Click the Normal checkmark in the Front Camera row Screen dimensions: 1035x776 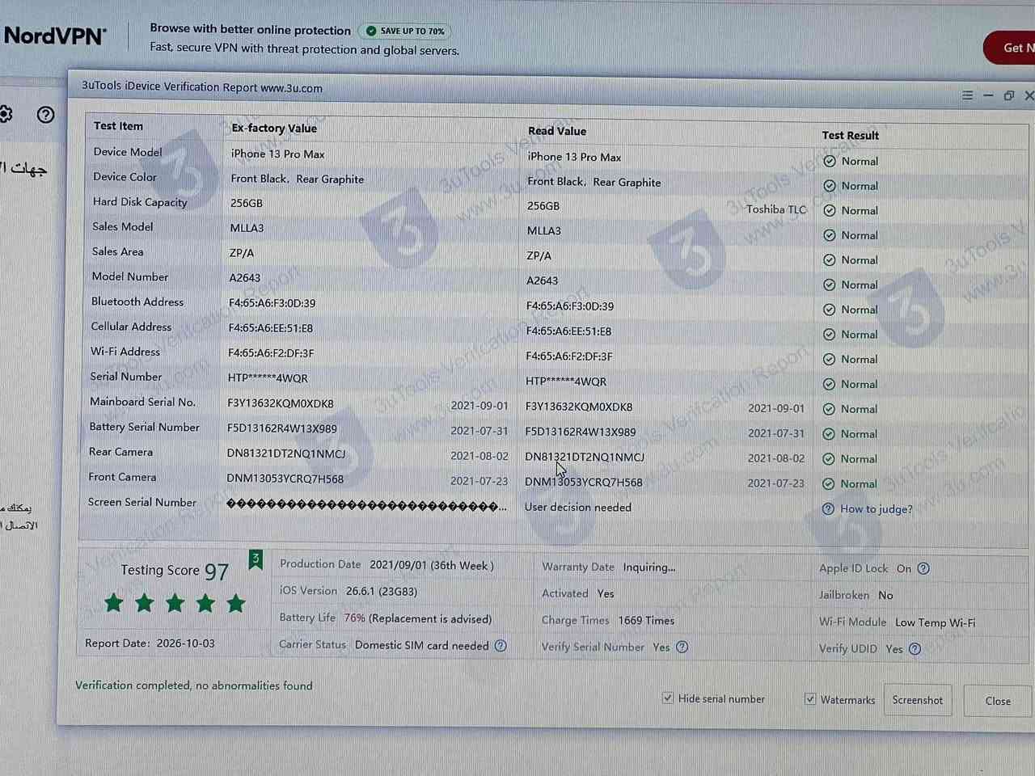[829, 483]
